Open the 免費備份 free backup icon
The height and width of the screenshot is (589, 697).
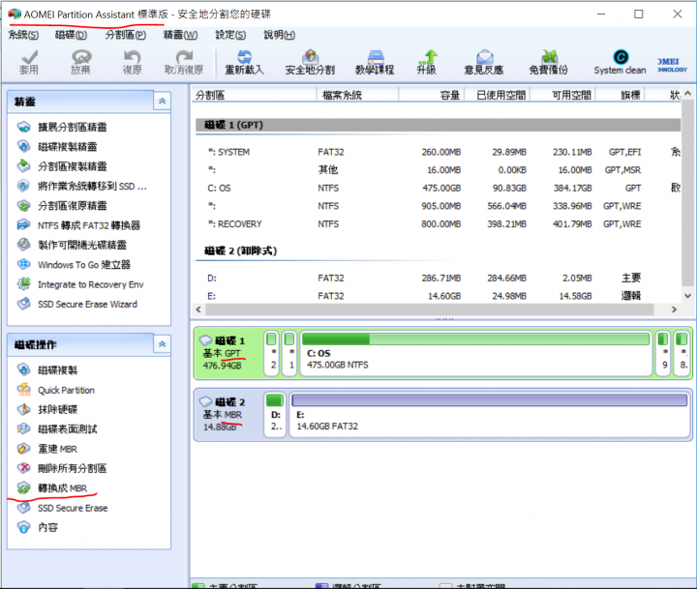549,62
